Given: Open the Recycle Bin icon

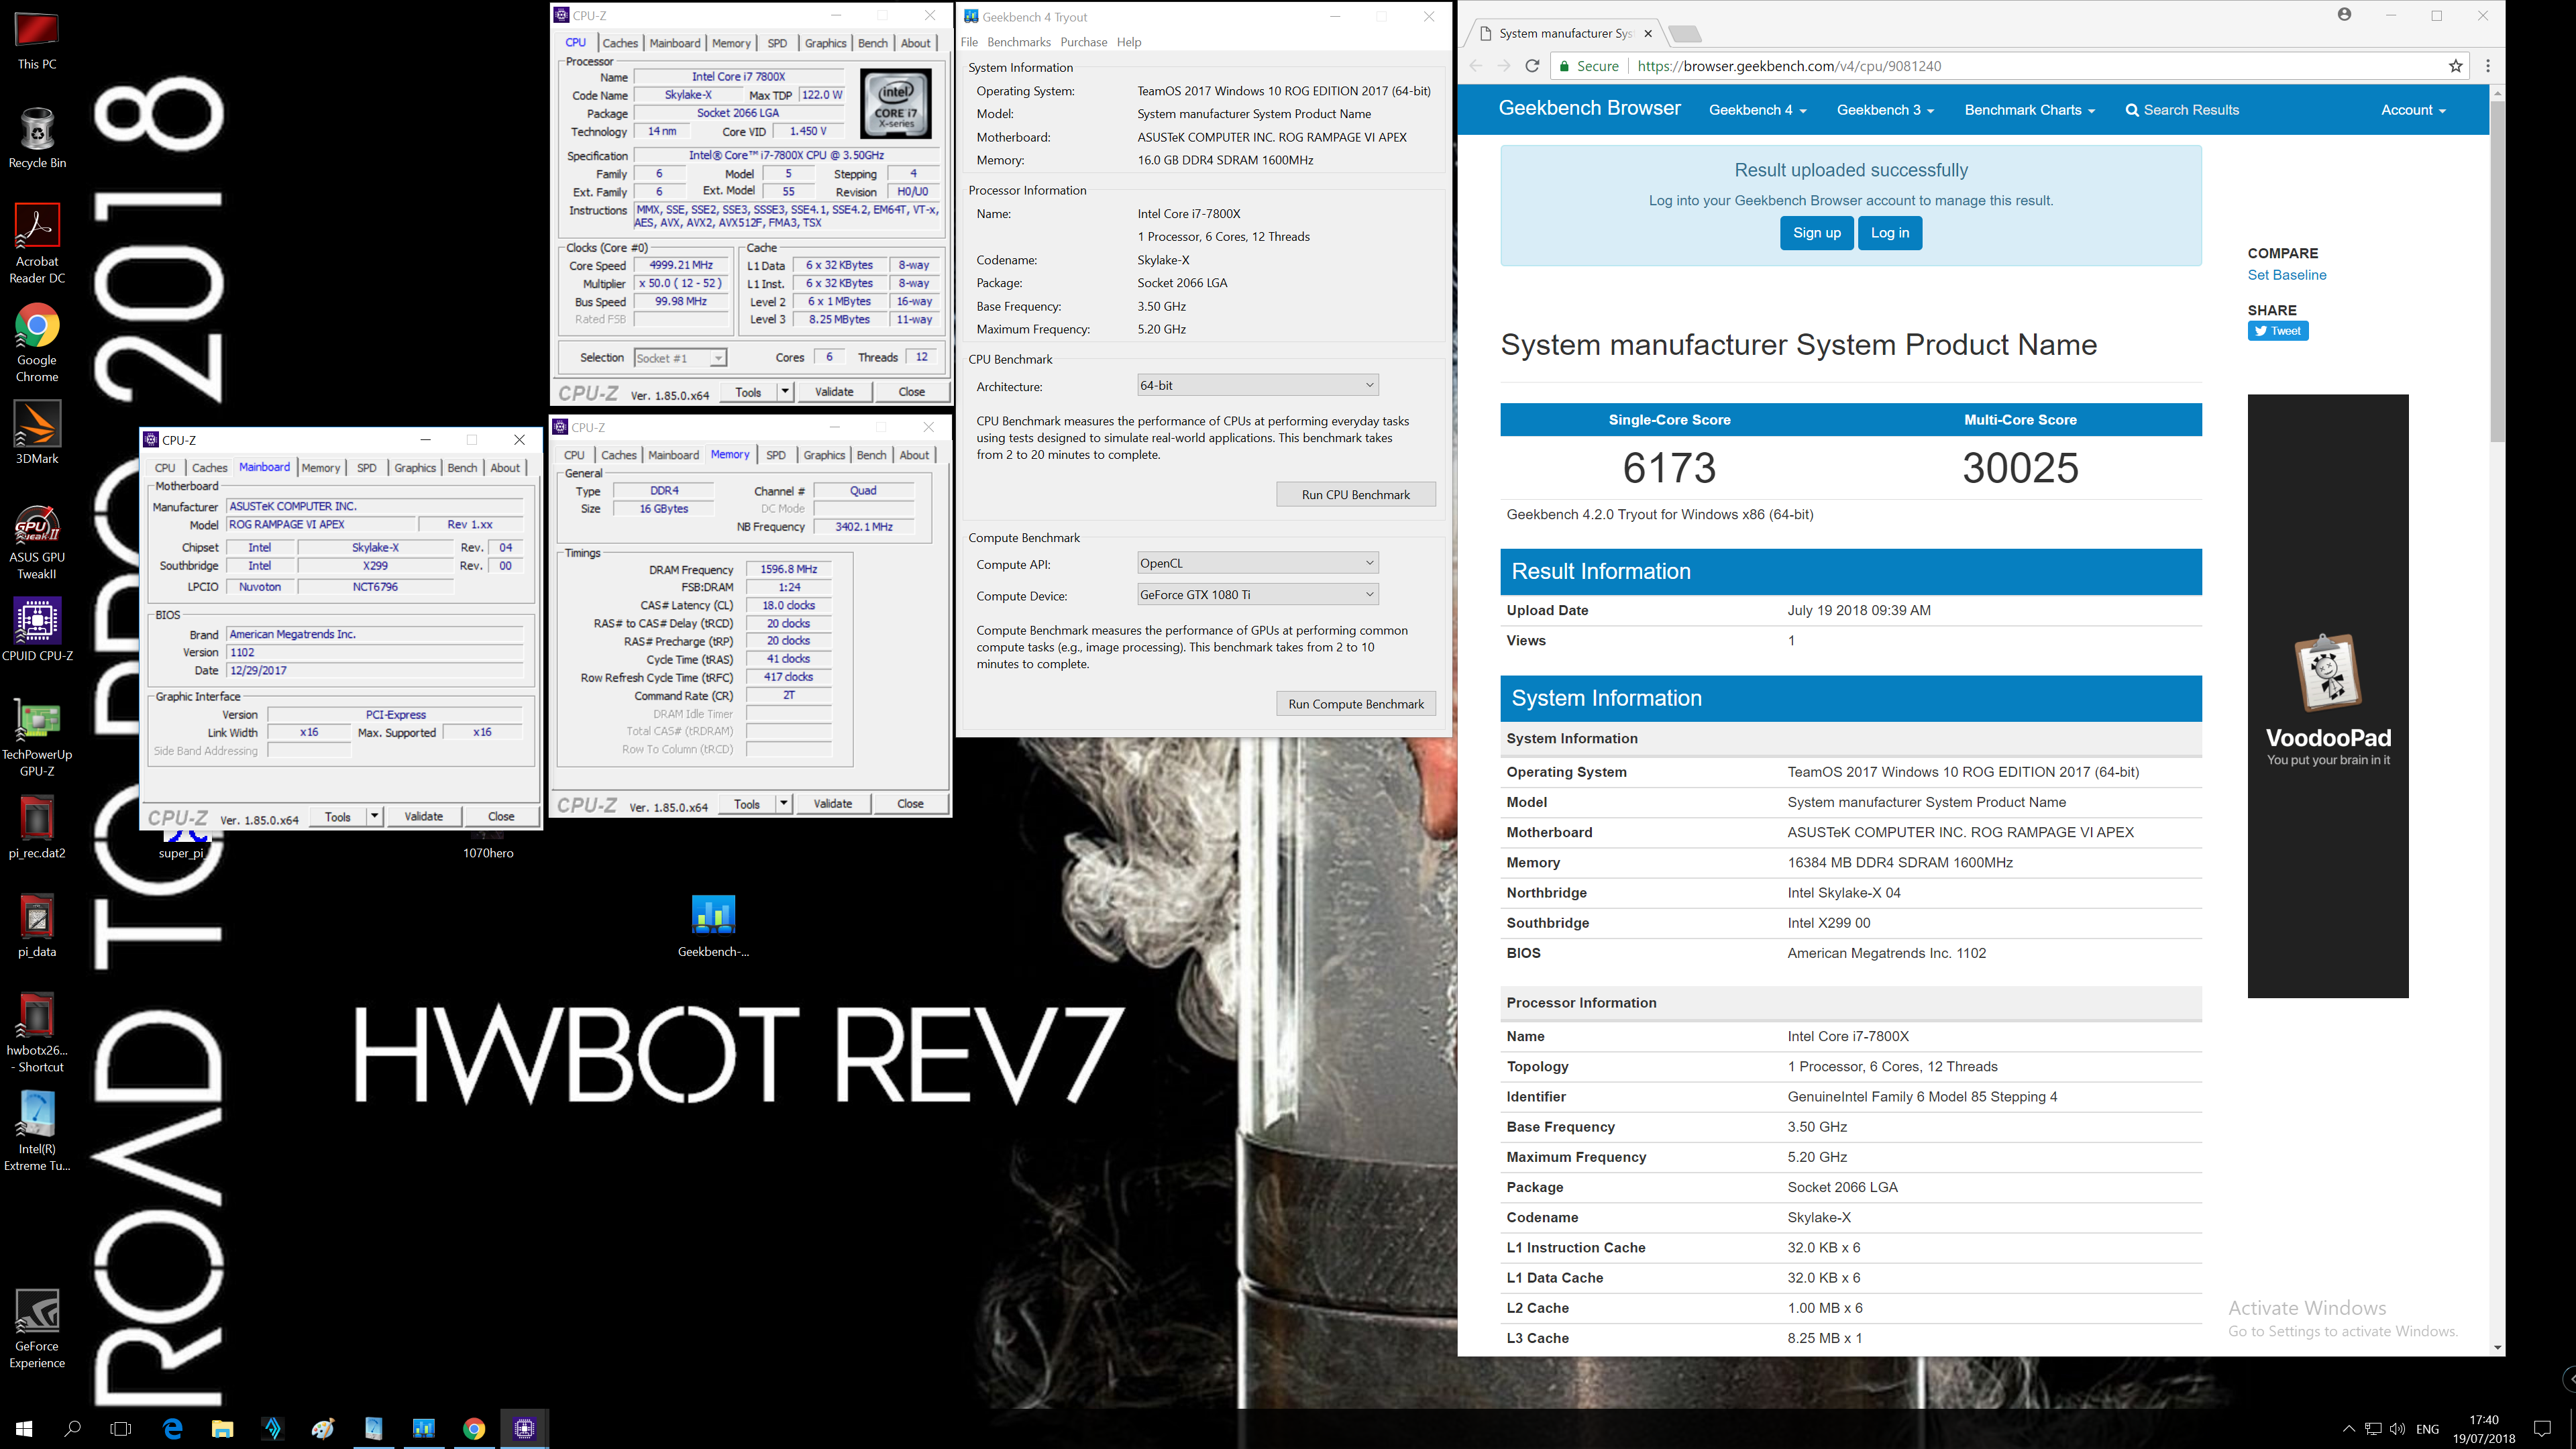Looking at the screenshot, I should tap(37, 138).
